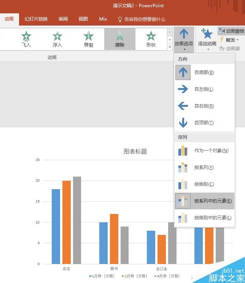This screenshot has width=245, height=283.
Task: Click the 动画刷 animation painter
Action: coord(229,48)
